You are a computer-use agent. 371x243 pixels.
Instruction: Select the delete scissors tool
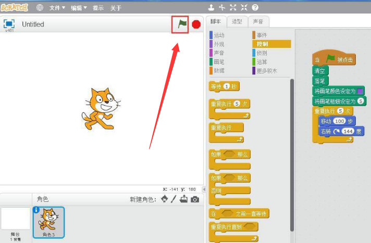[222, 8]
